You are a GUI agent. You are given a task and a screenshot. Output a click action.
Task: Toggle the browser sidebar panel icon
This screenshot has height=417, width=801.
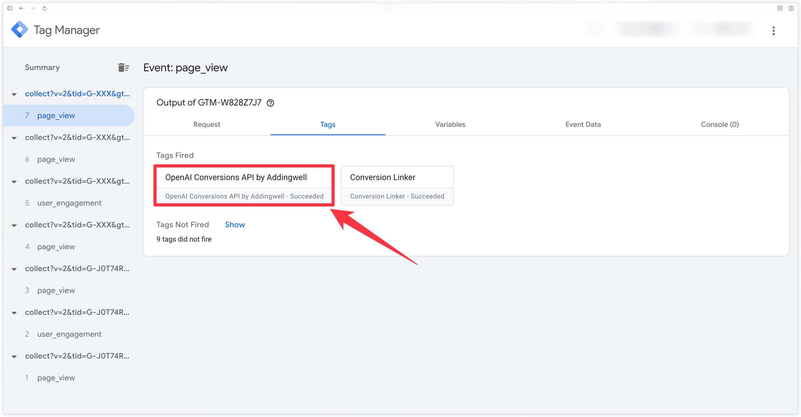(10, 8)
